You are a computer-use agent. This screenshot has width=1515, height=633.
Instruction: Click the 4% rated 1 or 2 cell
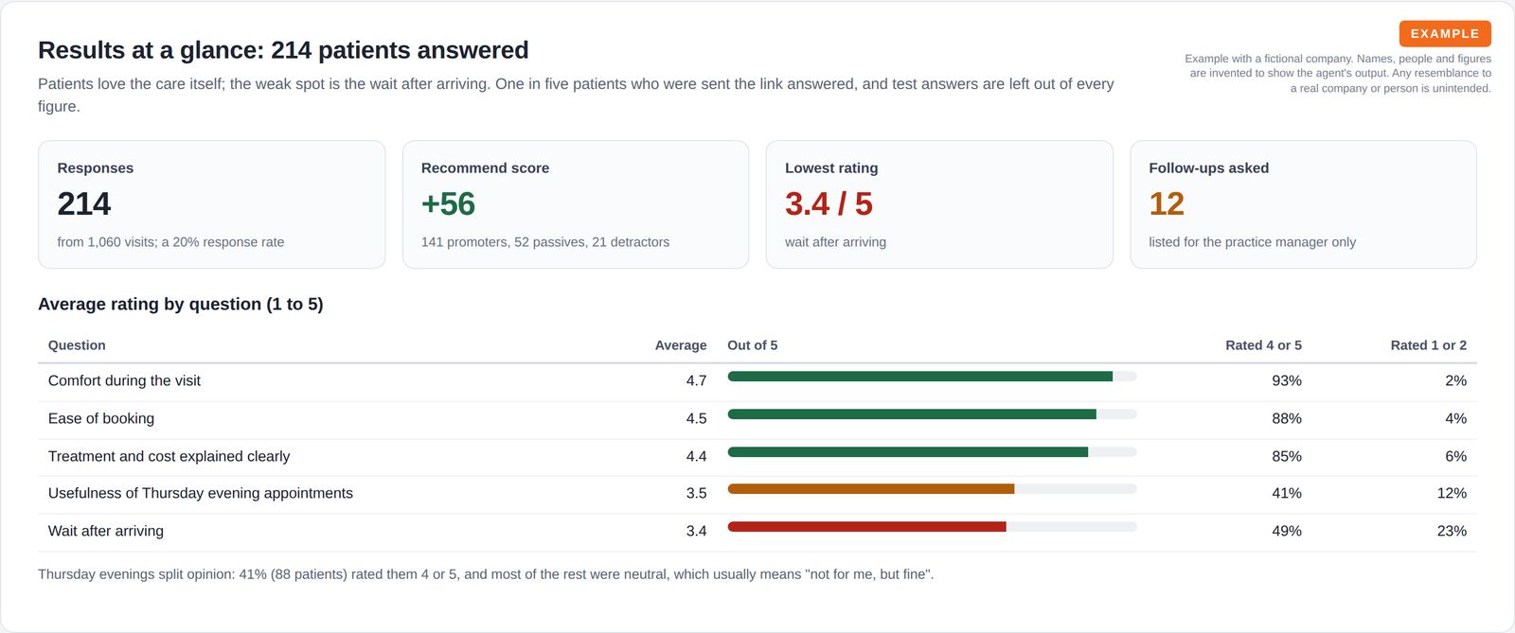tap(1455, 418)
